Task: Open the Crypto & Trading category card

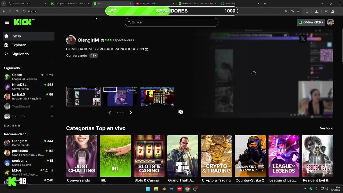Action: (x=217, y=156)
